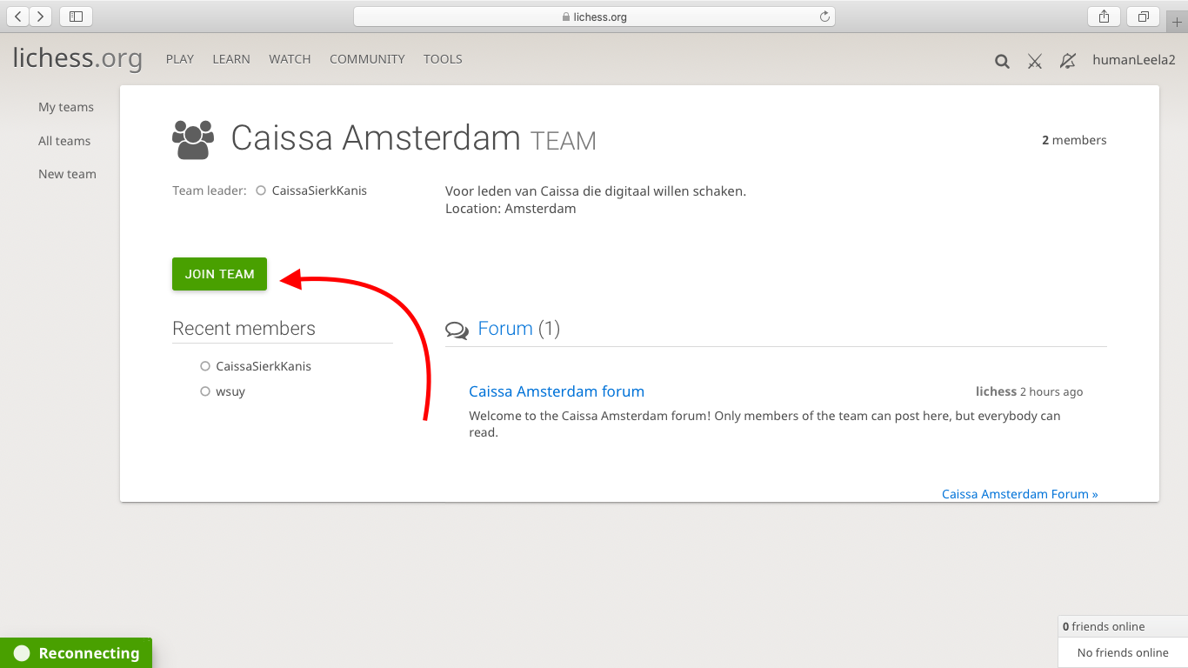The height and width of the screenshot is (668, 1188).
Task: Click the Caissa Amsterdam team title
Action: [x=376, y=138]
